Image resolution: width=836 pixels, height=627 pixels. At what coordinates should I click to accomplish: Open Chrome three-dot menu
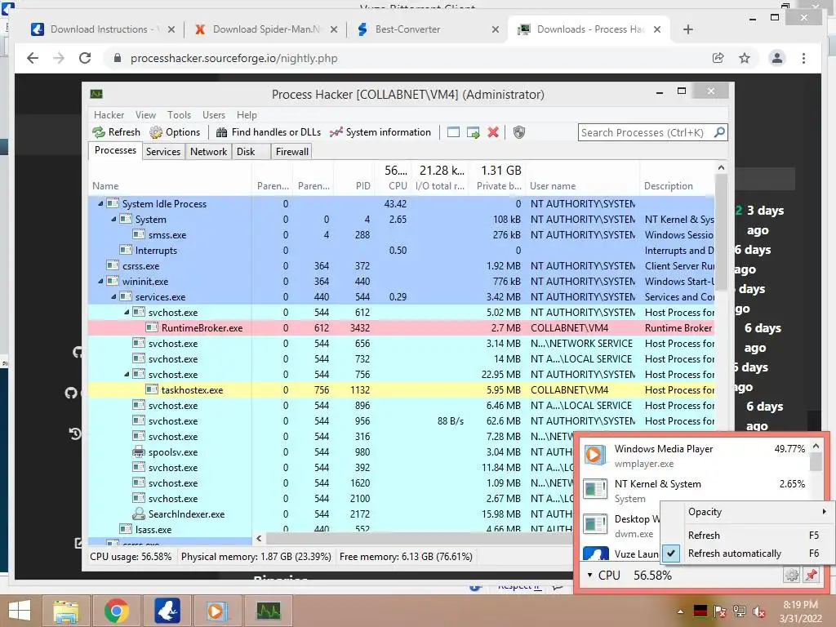click(x=803, y=58)
